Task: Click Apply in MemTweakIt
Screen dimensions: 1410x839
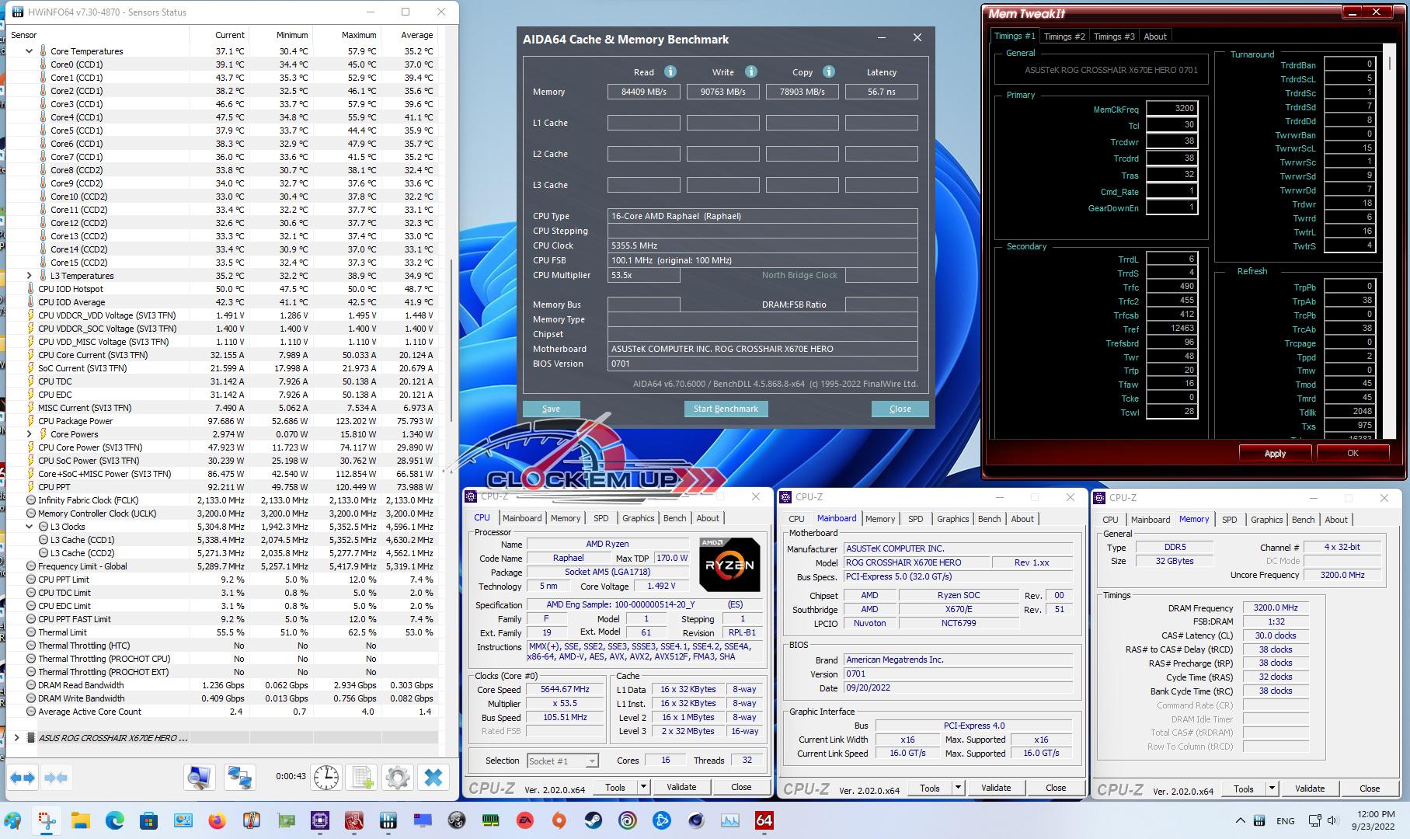Action: tap(1275, 453)
